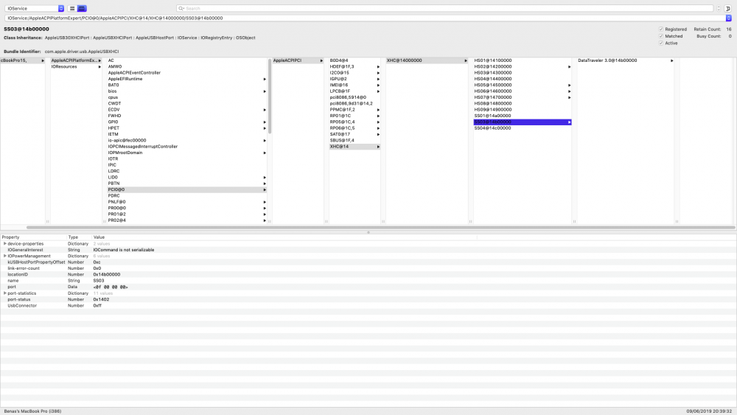Viewport: 737px width, 415px height.
Task: Switch to the list outline view icon
Action: 72,8
